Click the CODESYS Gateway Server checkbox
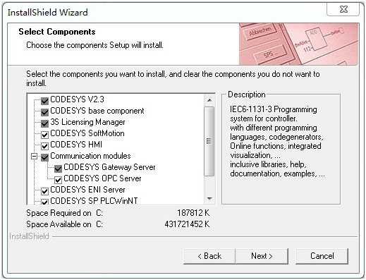Viewport: 366px width, 280px height. click(x=58, y=169)
